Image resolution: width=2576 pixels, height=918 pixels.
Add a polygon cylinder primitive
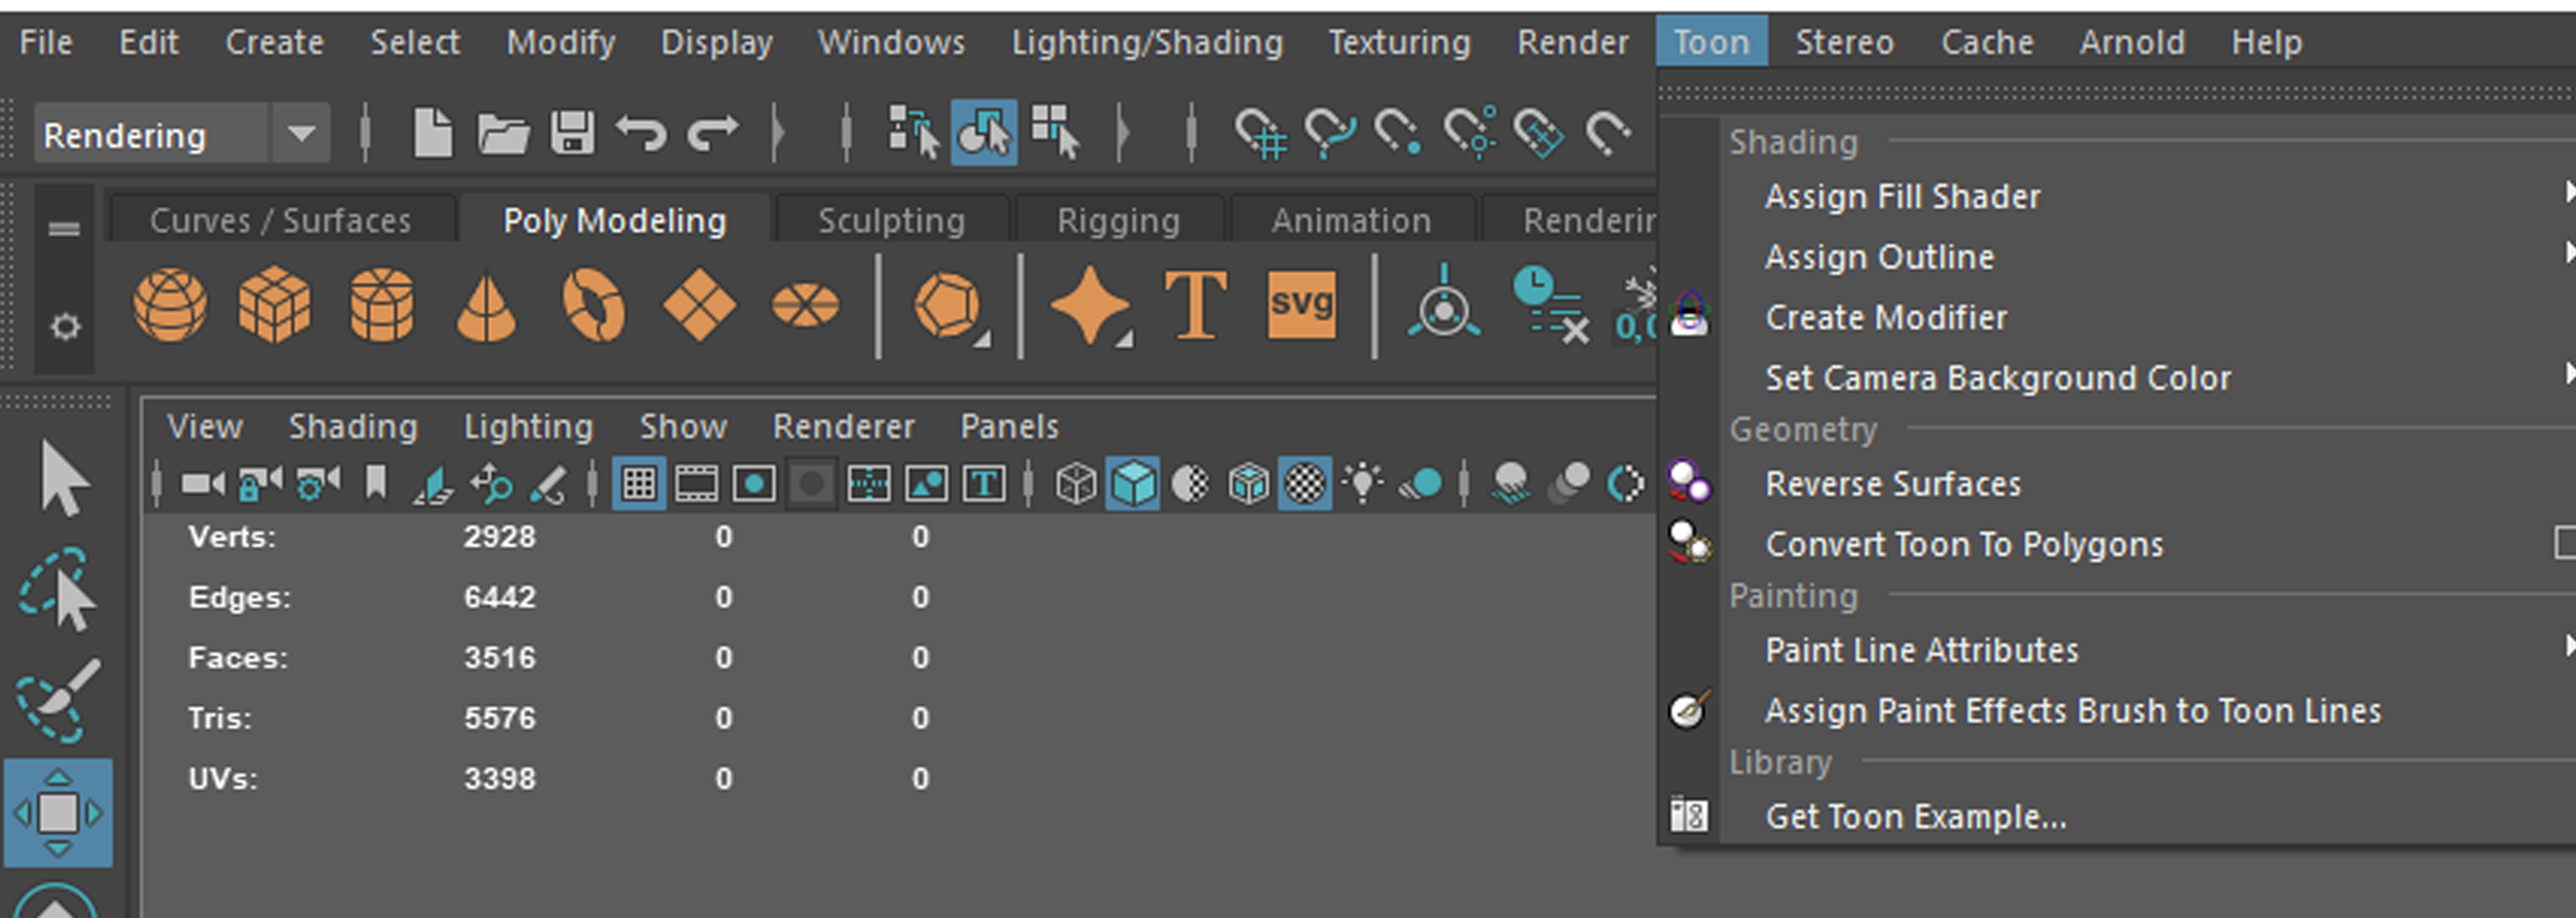pyautogui.click(x=381, y=304)
